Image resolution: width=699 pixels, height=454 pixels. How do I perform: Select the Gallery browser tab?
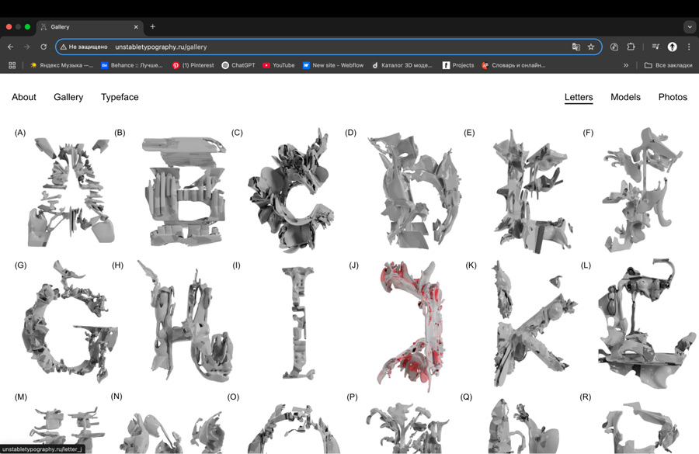(x=89, y=26)
